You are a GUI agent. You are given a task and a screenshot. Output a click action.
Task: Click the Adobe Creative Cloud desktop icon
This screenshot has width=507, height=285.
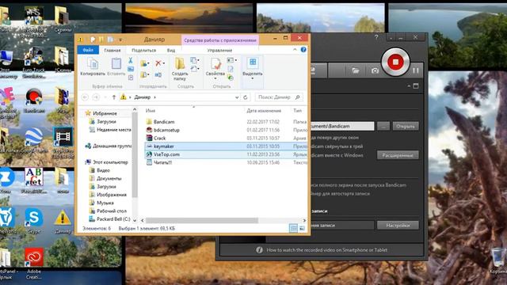pos(34,257)
